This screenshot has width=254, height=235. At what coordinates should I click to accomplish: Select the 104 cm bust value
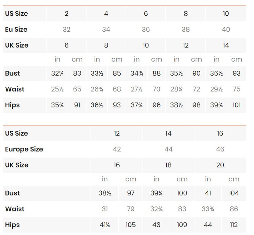coord(234,193)
